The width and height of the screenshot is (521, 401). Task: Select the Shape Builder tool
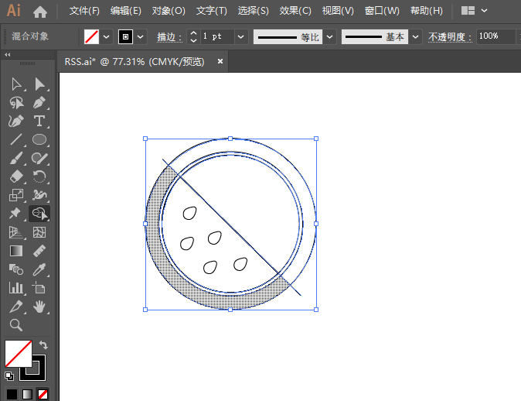(x=39, y=214)
